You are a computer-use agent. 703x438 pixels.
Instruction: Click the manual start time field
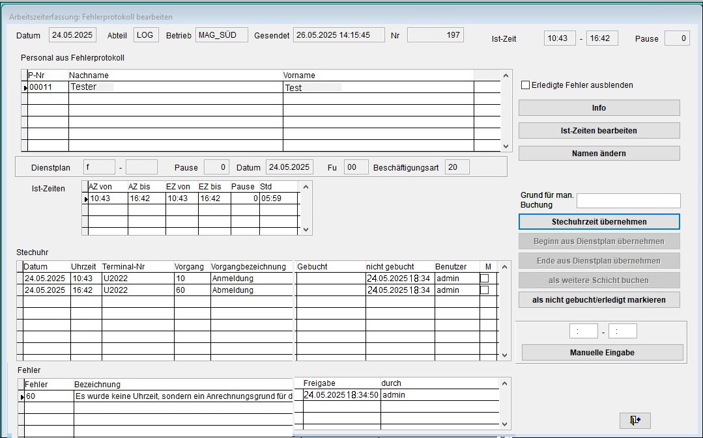pos(583,331)
